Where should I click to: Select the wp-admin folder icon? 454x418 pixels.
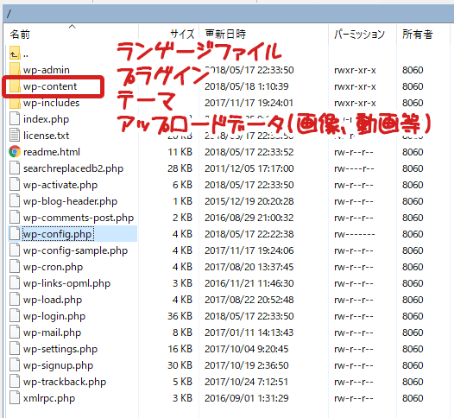click(x=15, y=70)
